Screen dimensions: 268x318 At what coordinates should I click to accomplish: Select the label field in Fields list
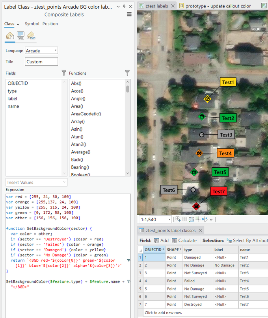(x=12, y=99)
